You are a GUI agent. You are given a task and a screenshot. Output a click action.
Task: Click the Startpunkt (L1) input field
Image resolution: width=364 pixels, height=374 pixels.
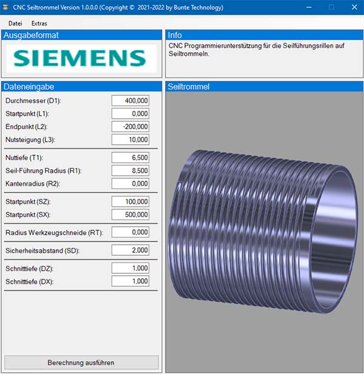coord(130,113)
